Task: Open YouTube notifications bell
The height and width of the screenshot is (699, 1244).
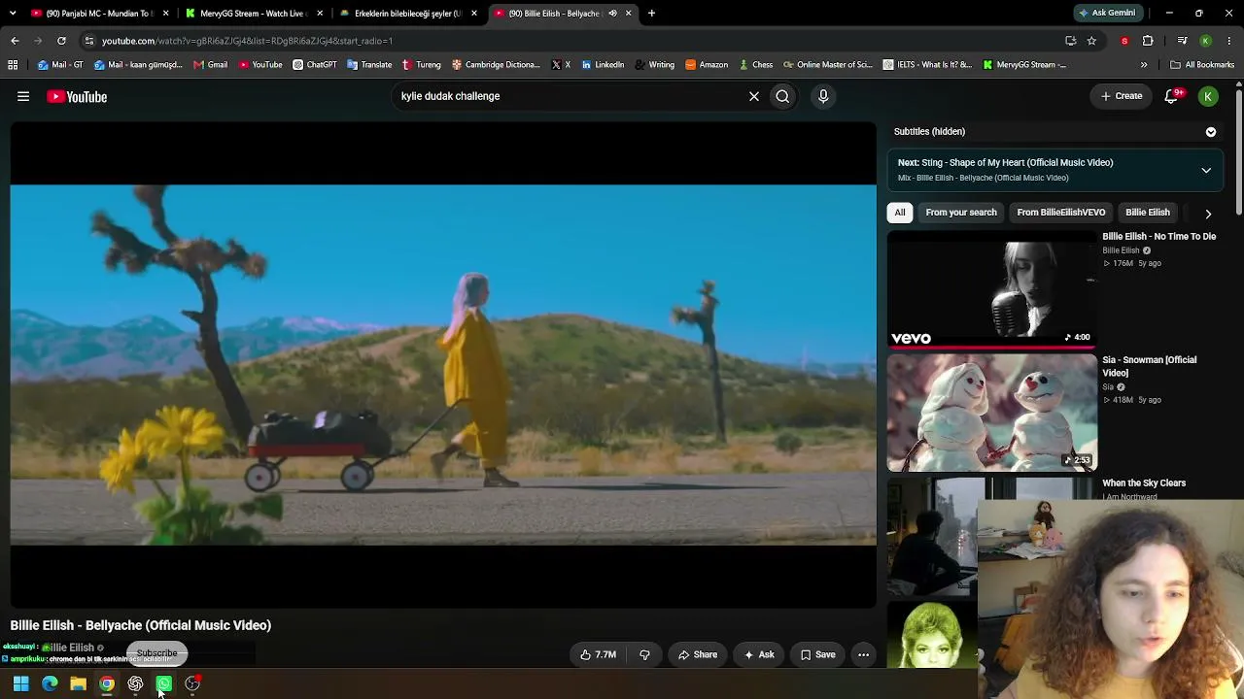Action: point(1172,96)
